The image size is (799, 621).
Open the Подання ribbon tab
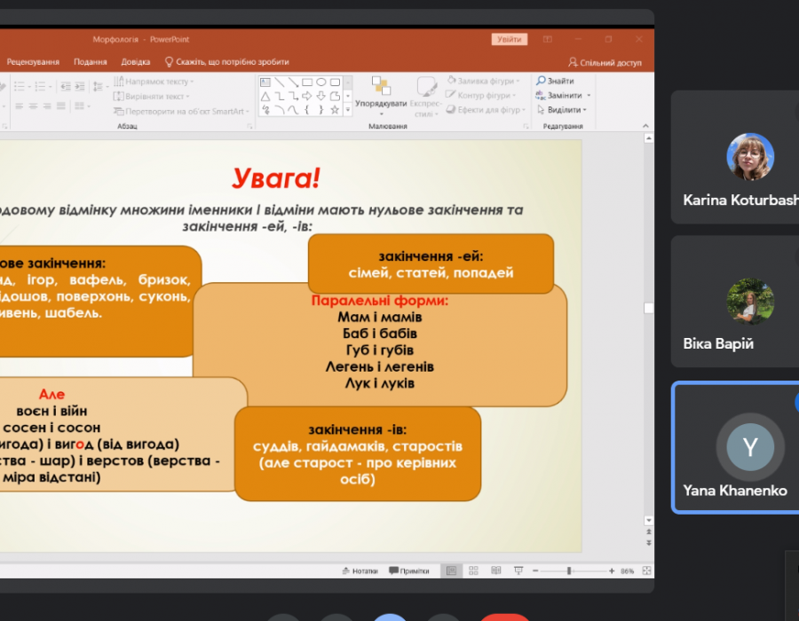90,62
